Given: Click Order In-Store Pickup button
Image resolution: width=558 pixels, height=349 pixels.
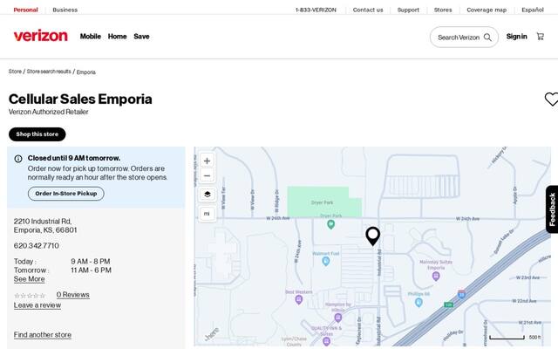Looking at the screenshot, I should click(66, 194).
